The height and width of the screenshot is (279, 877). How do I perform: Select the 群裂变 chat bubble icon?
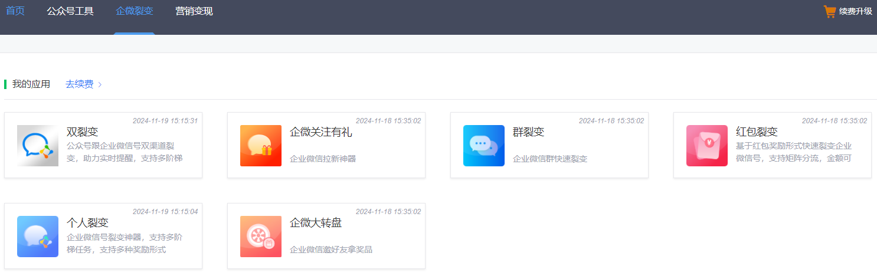484,146
